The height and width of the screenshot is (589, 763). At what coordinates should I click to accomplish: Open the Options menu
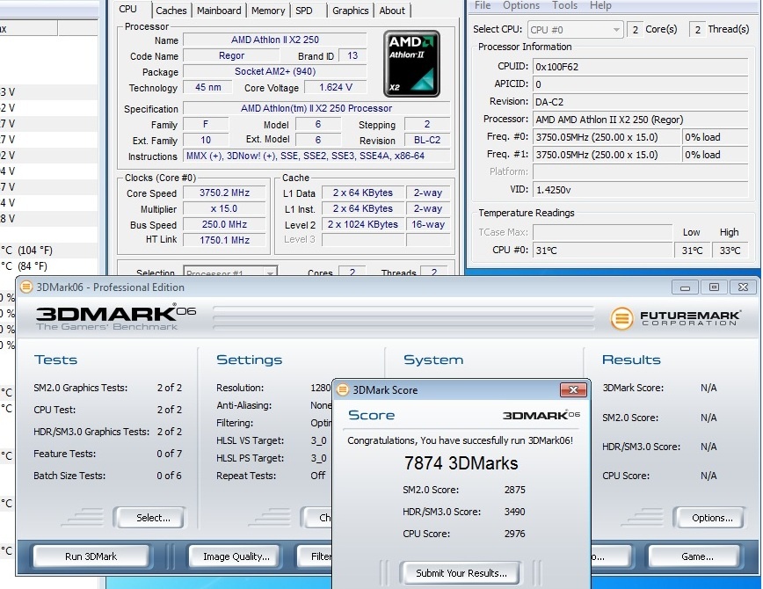[521, 5]
